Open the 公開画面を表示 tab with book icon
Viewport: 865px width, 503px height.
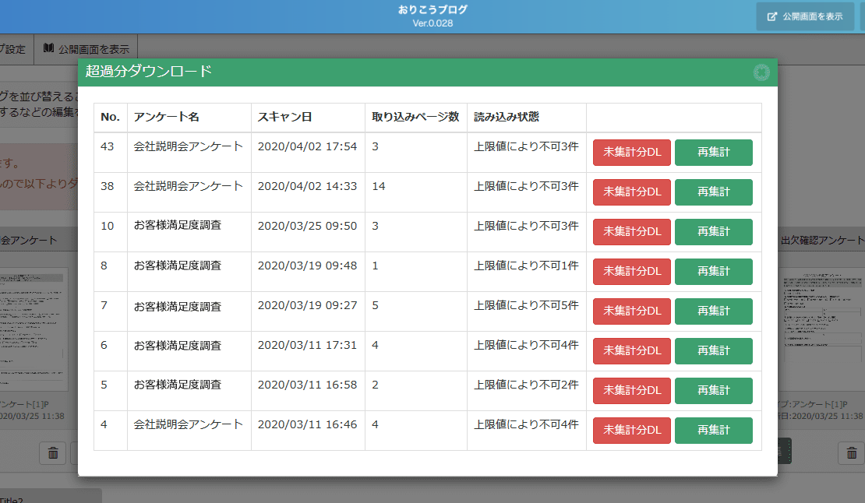[86, 48]
